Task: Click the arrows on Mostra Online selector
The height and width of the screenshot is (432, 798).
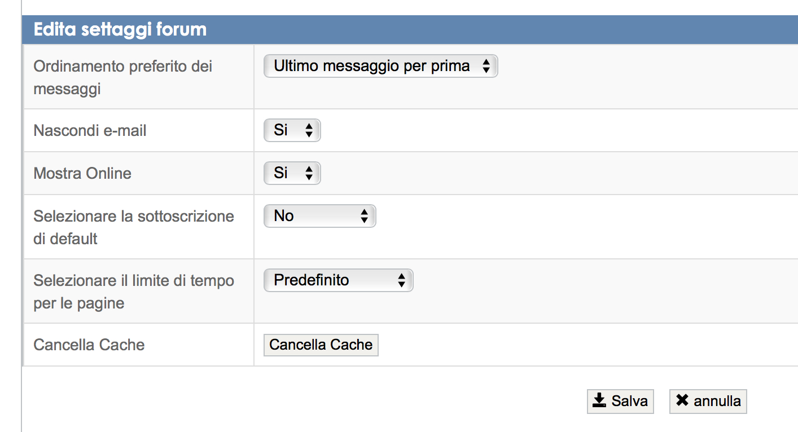Action: click(x=309, y=173)
